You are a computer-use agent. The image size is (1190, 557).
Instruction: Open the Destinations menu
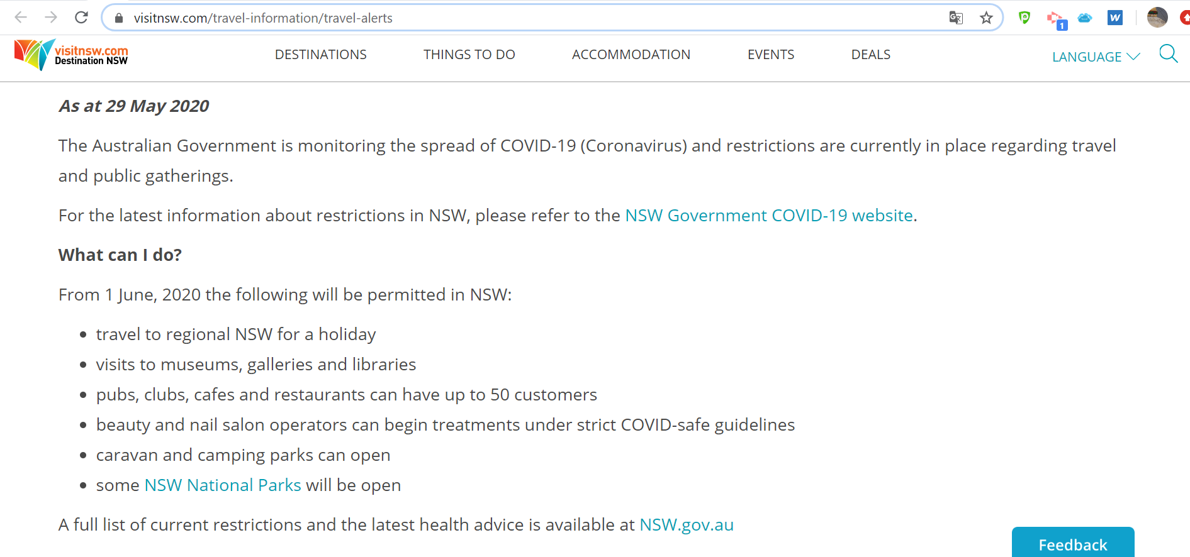click(x=321, y=55)
